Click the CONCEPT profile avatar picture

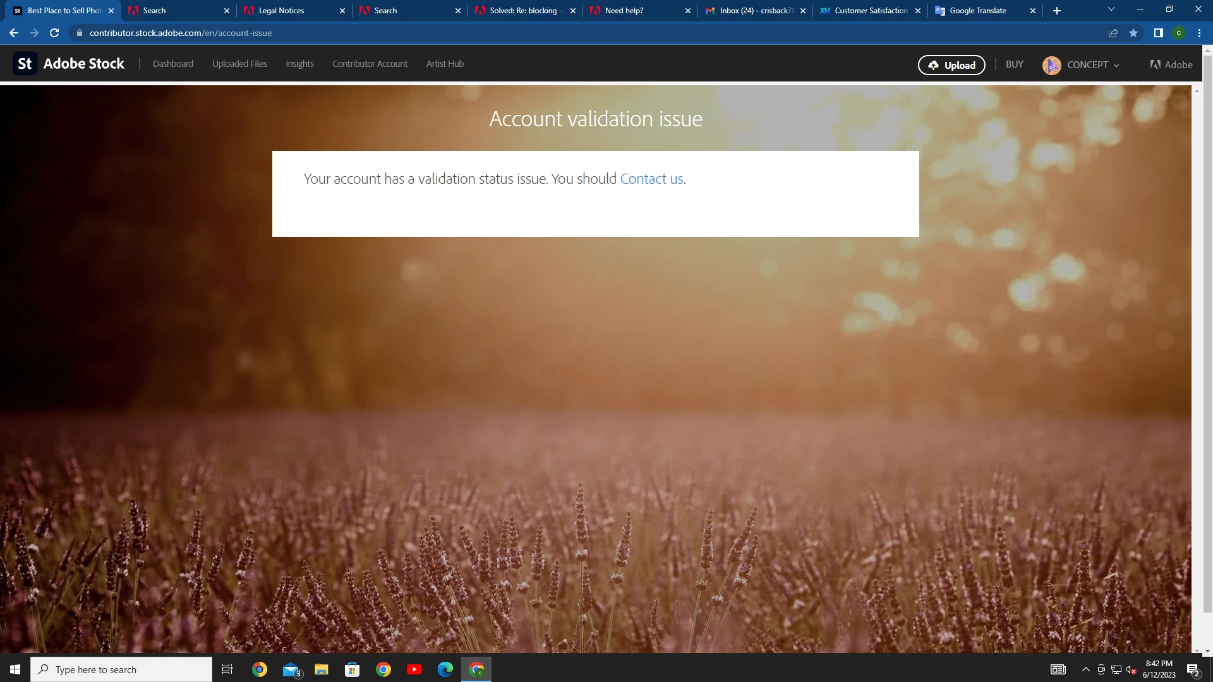pos(1051,65)
